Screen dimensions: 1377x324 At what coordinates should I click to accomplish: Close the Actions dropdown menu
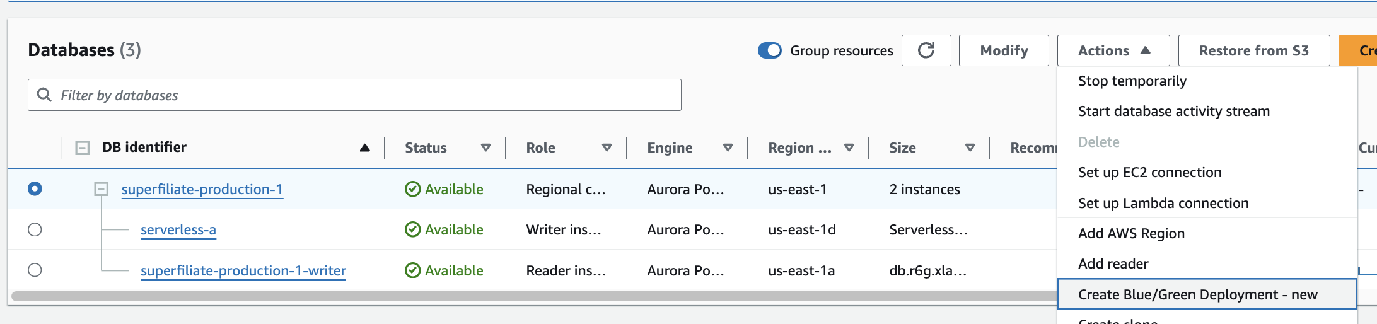[1113, 50]
